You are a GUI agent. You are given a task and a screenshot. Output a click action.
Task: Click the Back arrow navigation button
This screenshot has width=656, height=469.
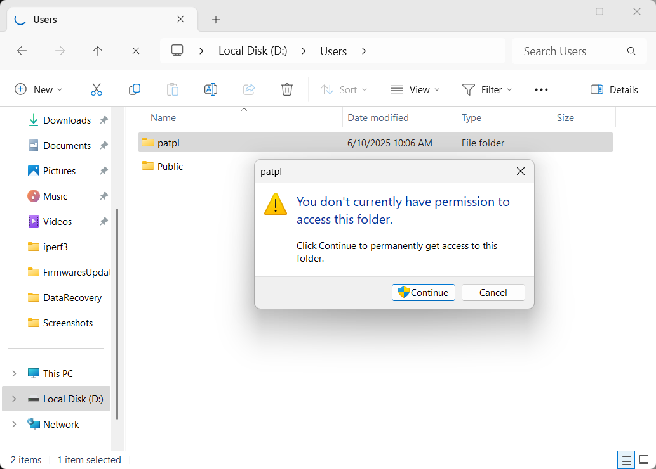22,51
